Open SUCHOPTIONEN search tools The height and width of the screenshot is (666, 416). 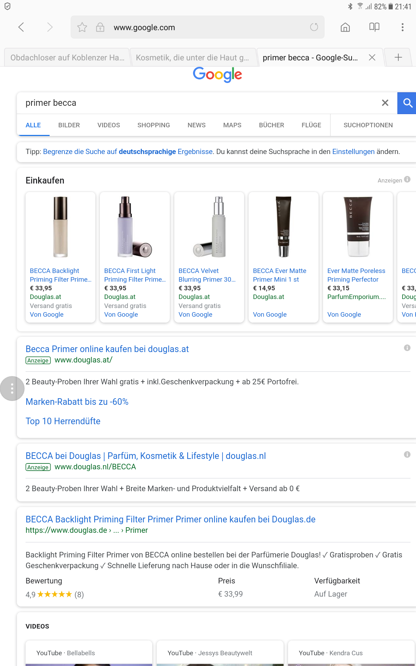[368, 125]
